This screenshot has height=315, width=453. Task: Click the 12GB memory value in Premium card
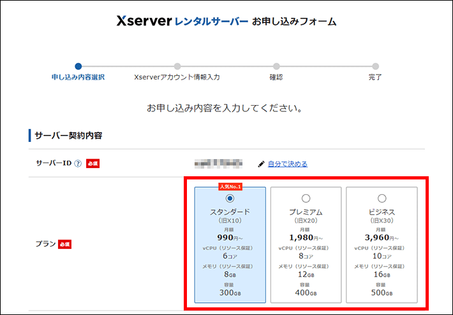306,274
